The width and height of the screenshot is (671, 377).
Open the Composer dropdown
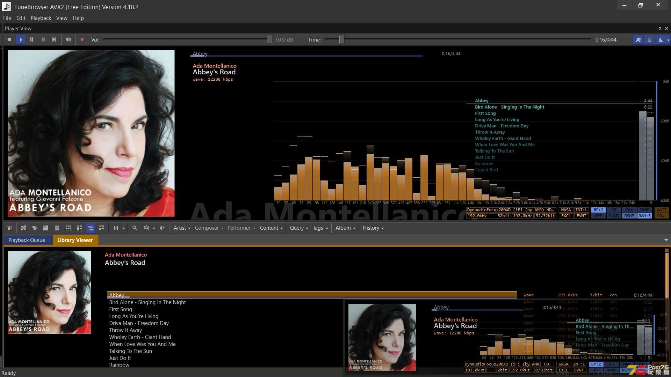(x=209, y=228)
